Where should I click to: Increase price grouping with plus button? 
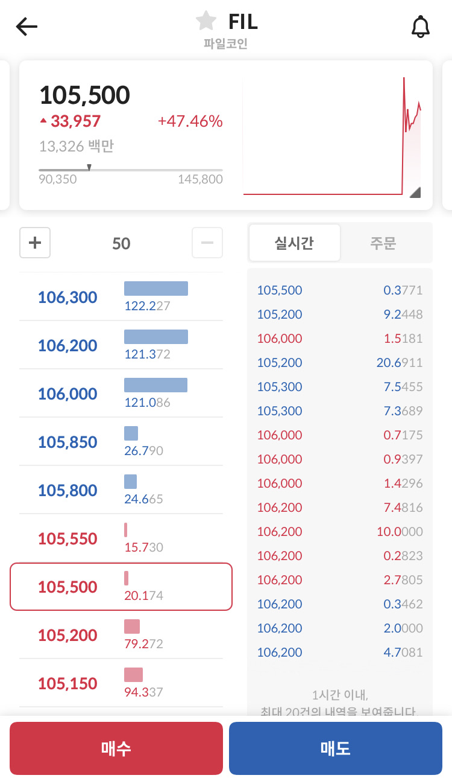pos(35,243)
